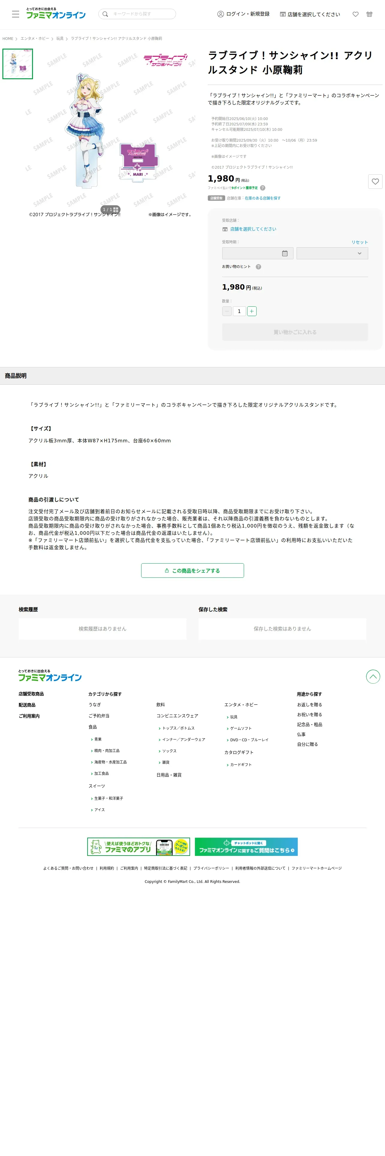Image resolution: width=385 pixels, height=1156 pixels.
Task: Open 店舗受取商品 footer link
Action: 31,694
